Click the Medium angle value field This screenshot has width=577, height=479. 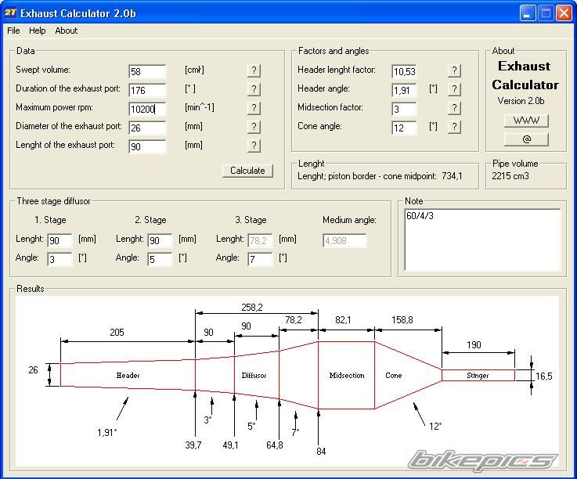tap(344, 240)
